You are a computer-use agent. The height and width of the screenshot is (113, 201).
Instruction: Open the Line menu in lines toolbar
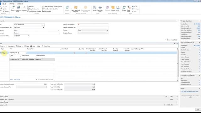(3, 46)
